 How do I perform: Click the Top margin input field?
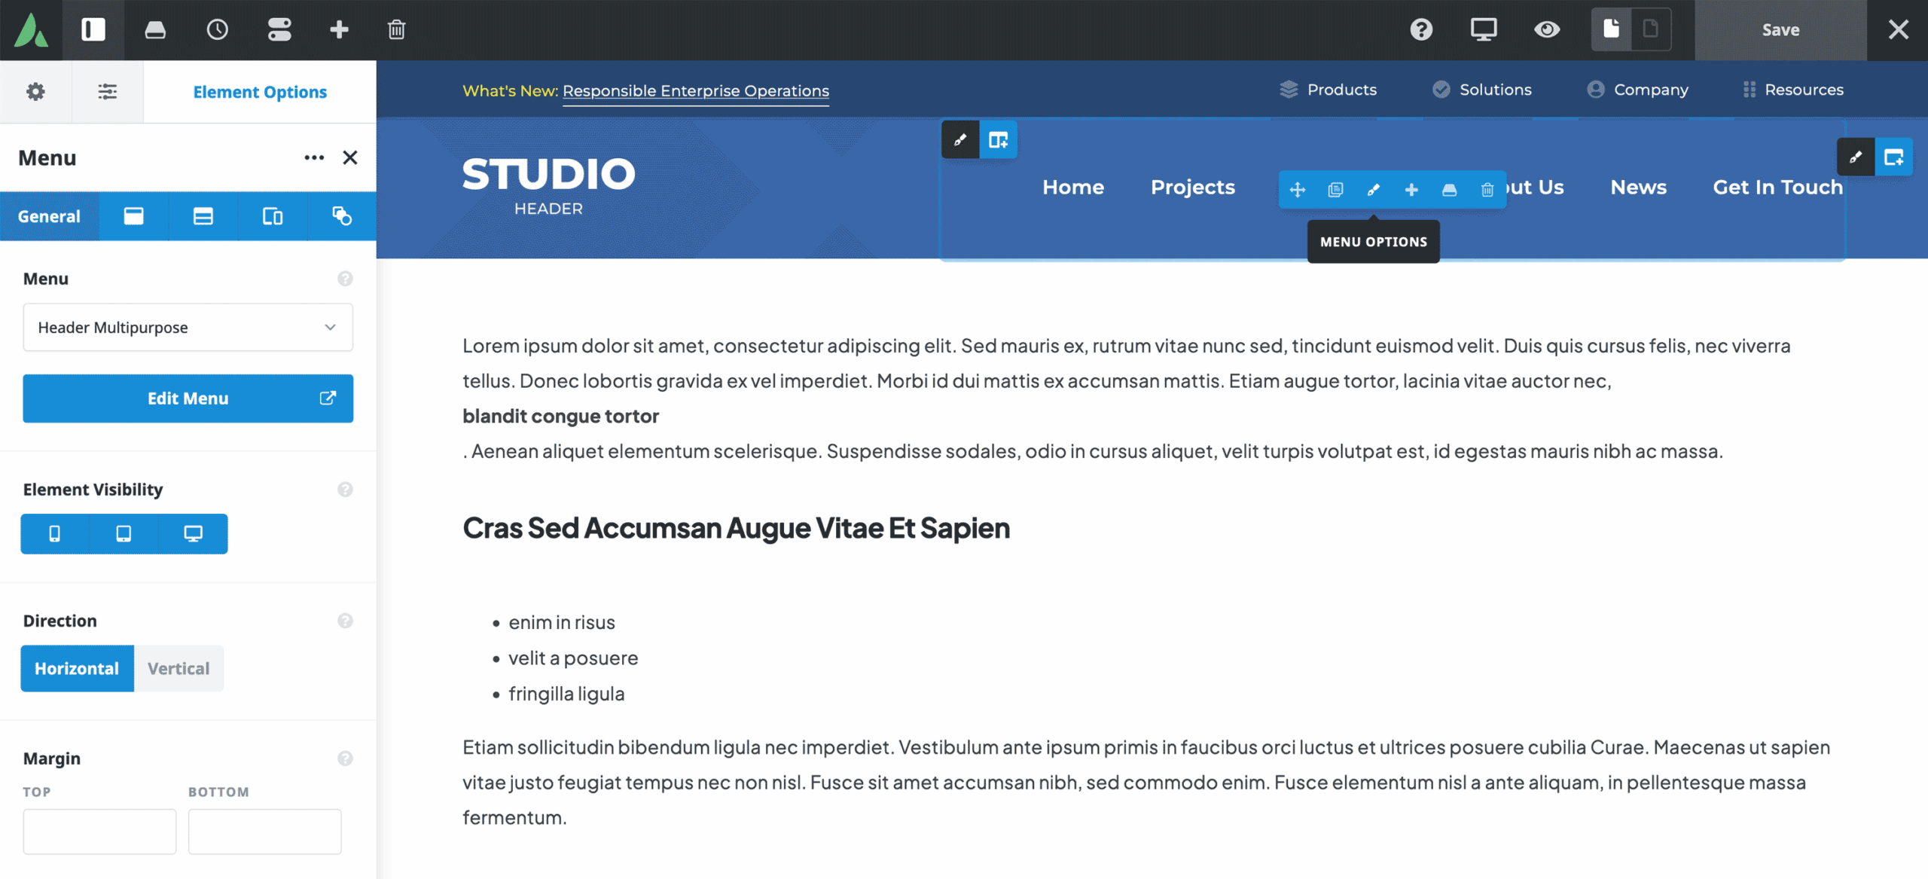coord(99,831)
